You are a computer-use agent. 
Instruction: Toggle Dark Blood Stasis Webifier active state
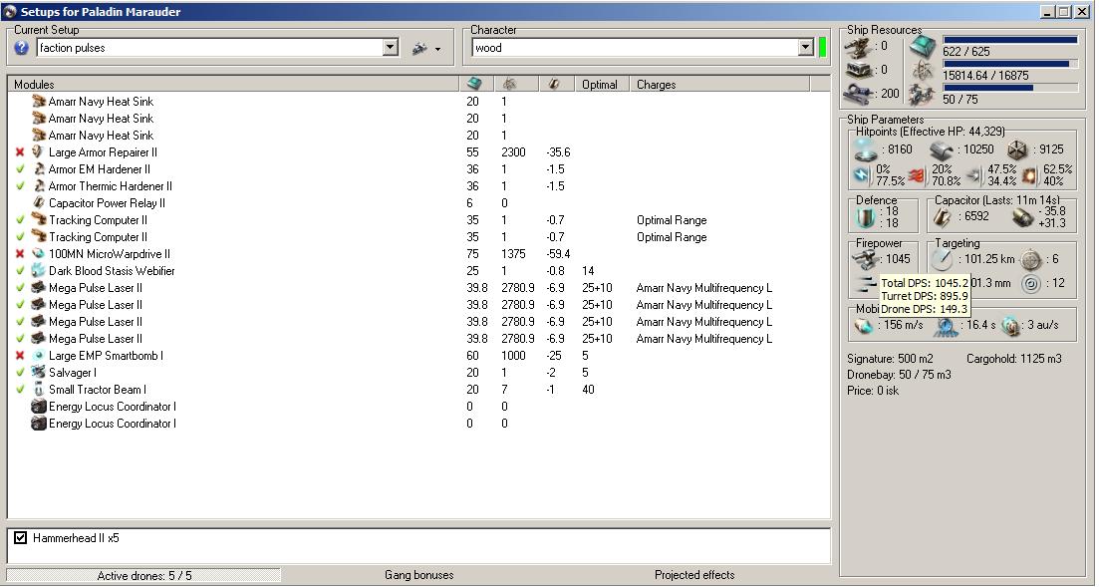point(20,271)
